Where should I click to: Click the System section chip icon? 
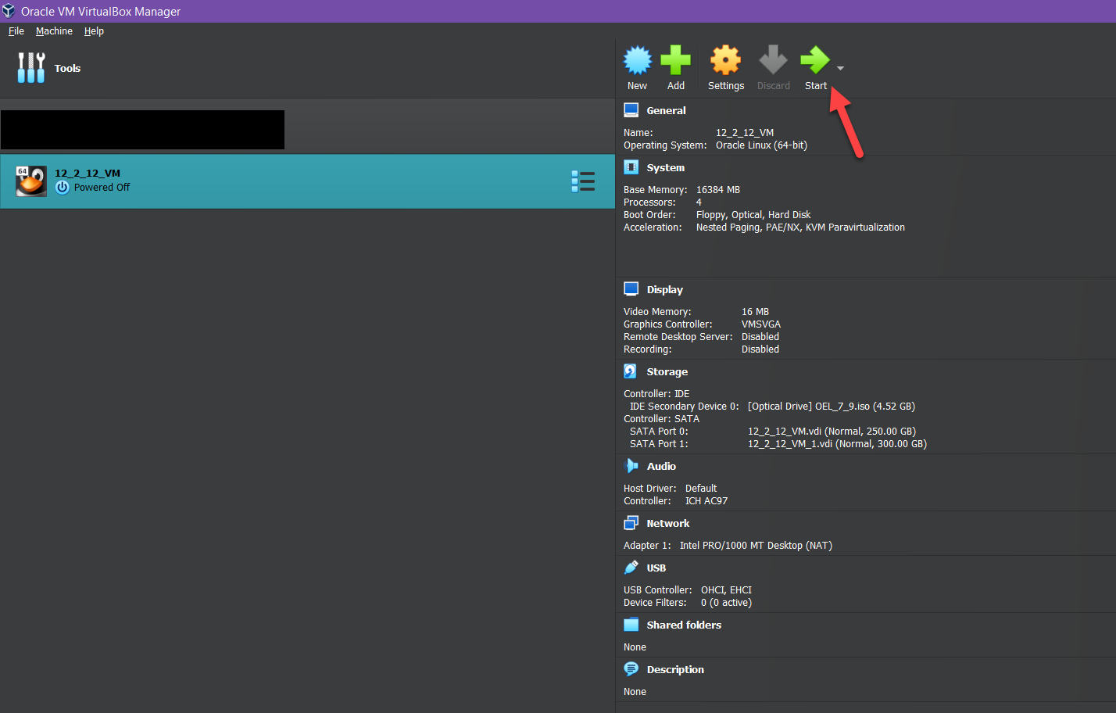pos(631,167)
